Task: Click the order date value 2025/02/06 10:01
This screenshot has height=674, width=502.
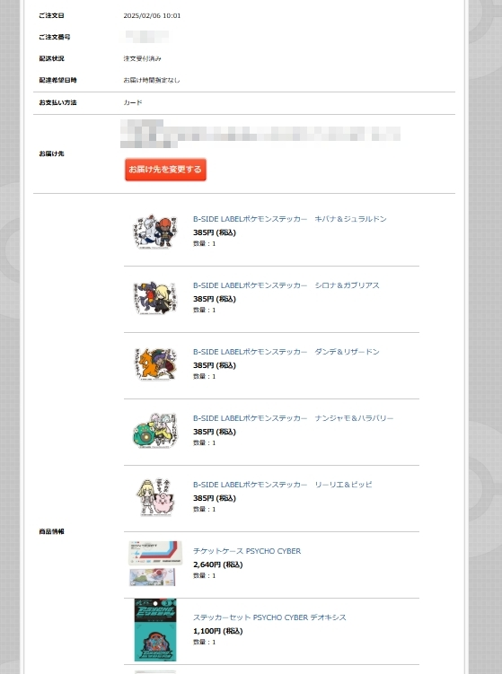Action: [152, 16]
